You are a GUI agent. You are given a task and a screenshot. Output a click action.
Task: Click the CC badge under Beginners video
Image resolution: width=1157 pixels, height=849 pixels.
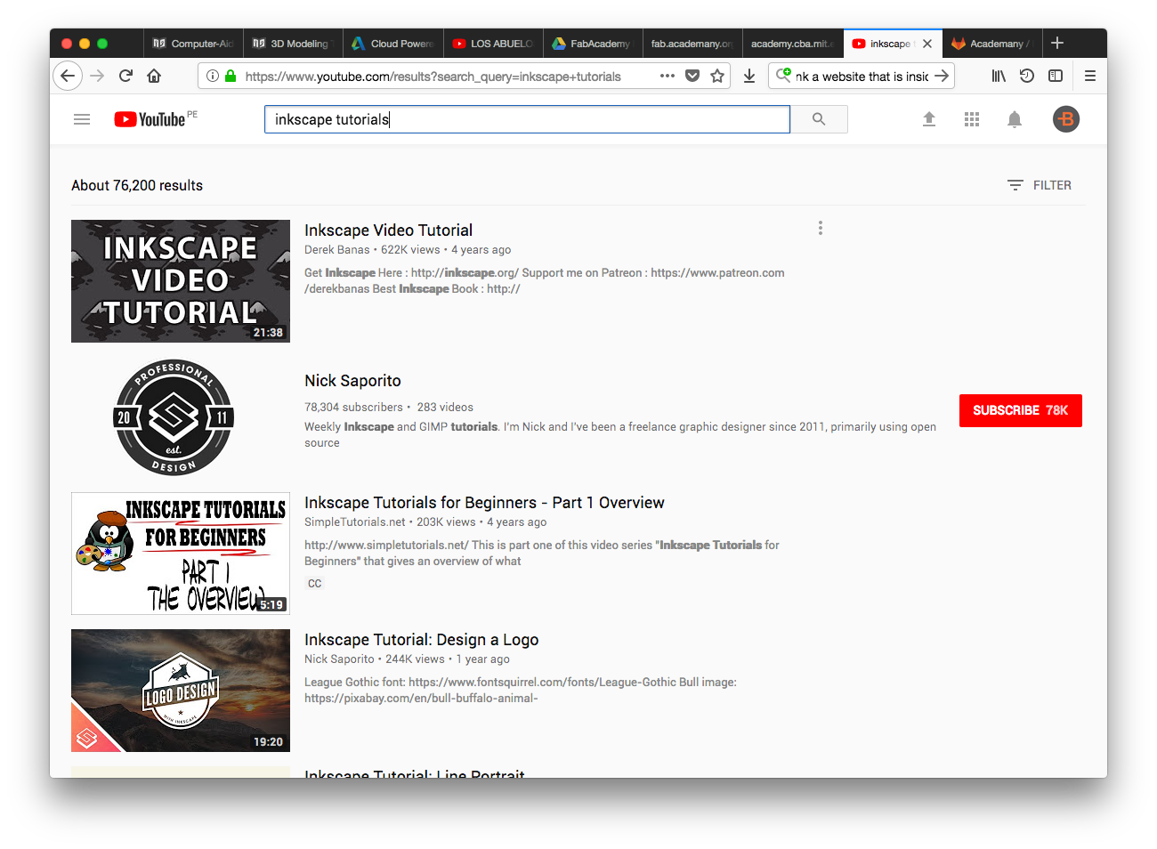pos(315,584)
